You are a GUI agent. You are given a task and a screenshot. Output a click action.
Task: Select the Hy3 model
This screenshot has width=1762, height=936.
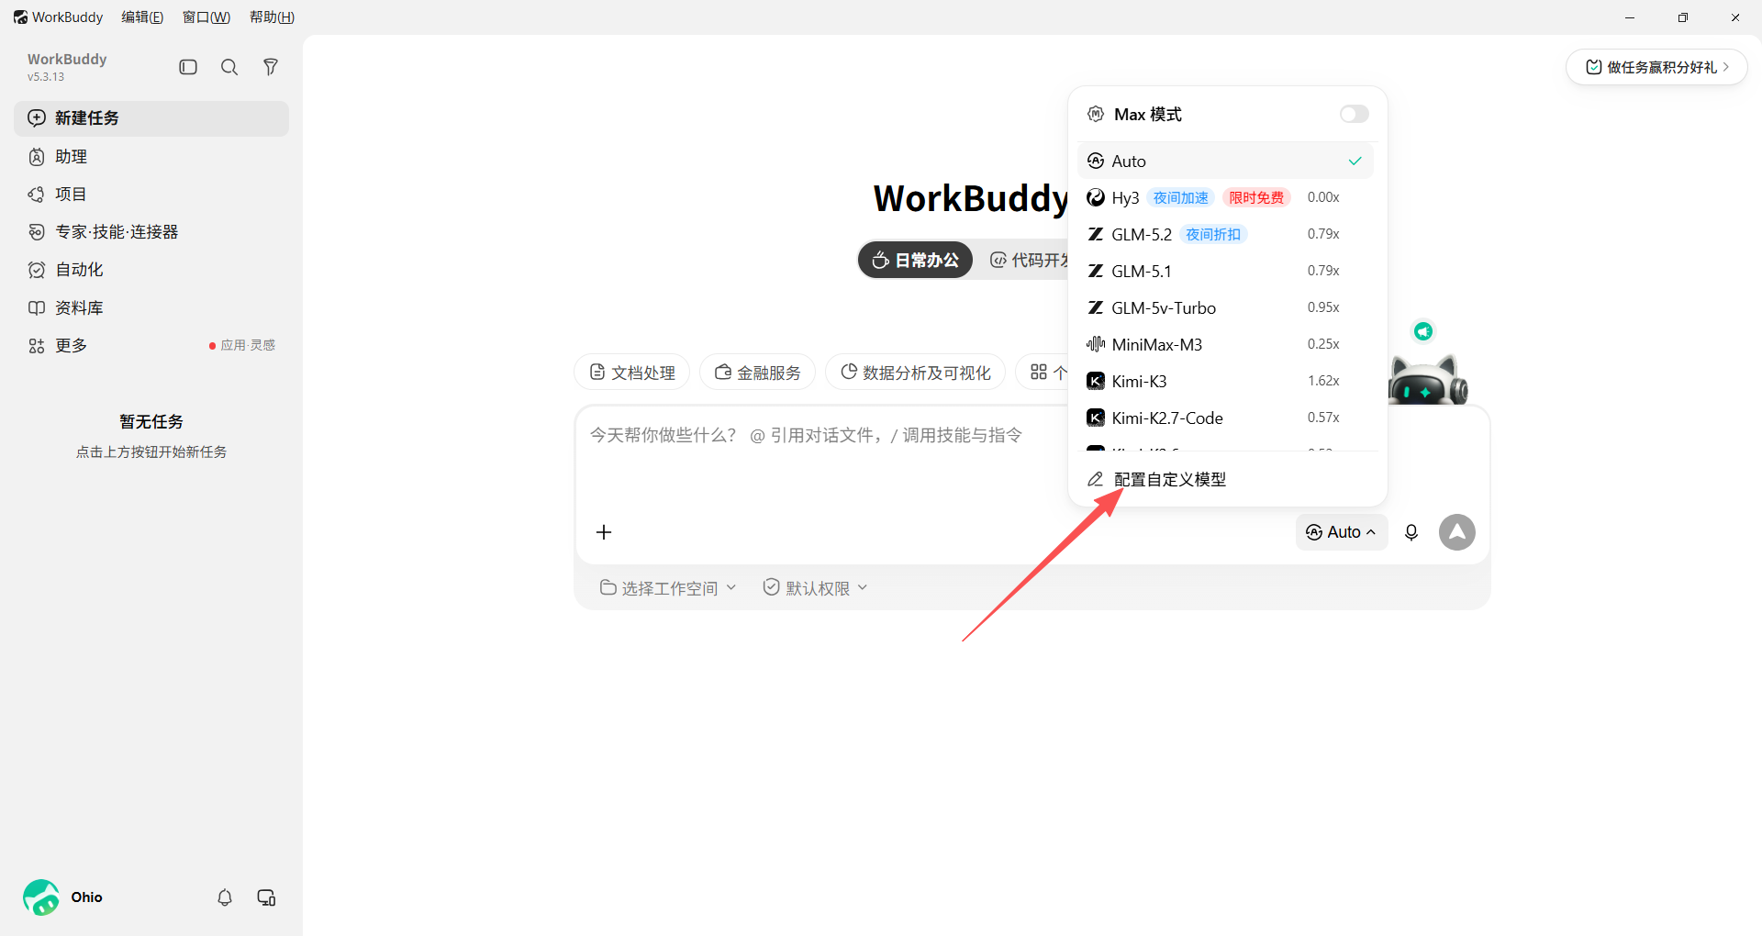tap(1226, 197)
